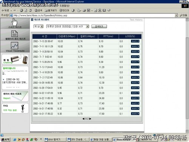Click more for the 24.60 ms RTT row

tap(135, 98)
